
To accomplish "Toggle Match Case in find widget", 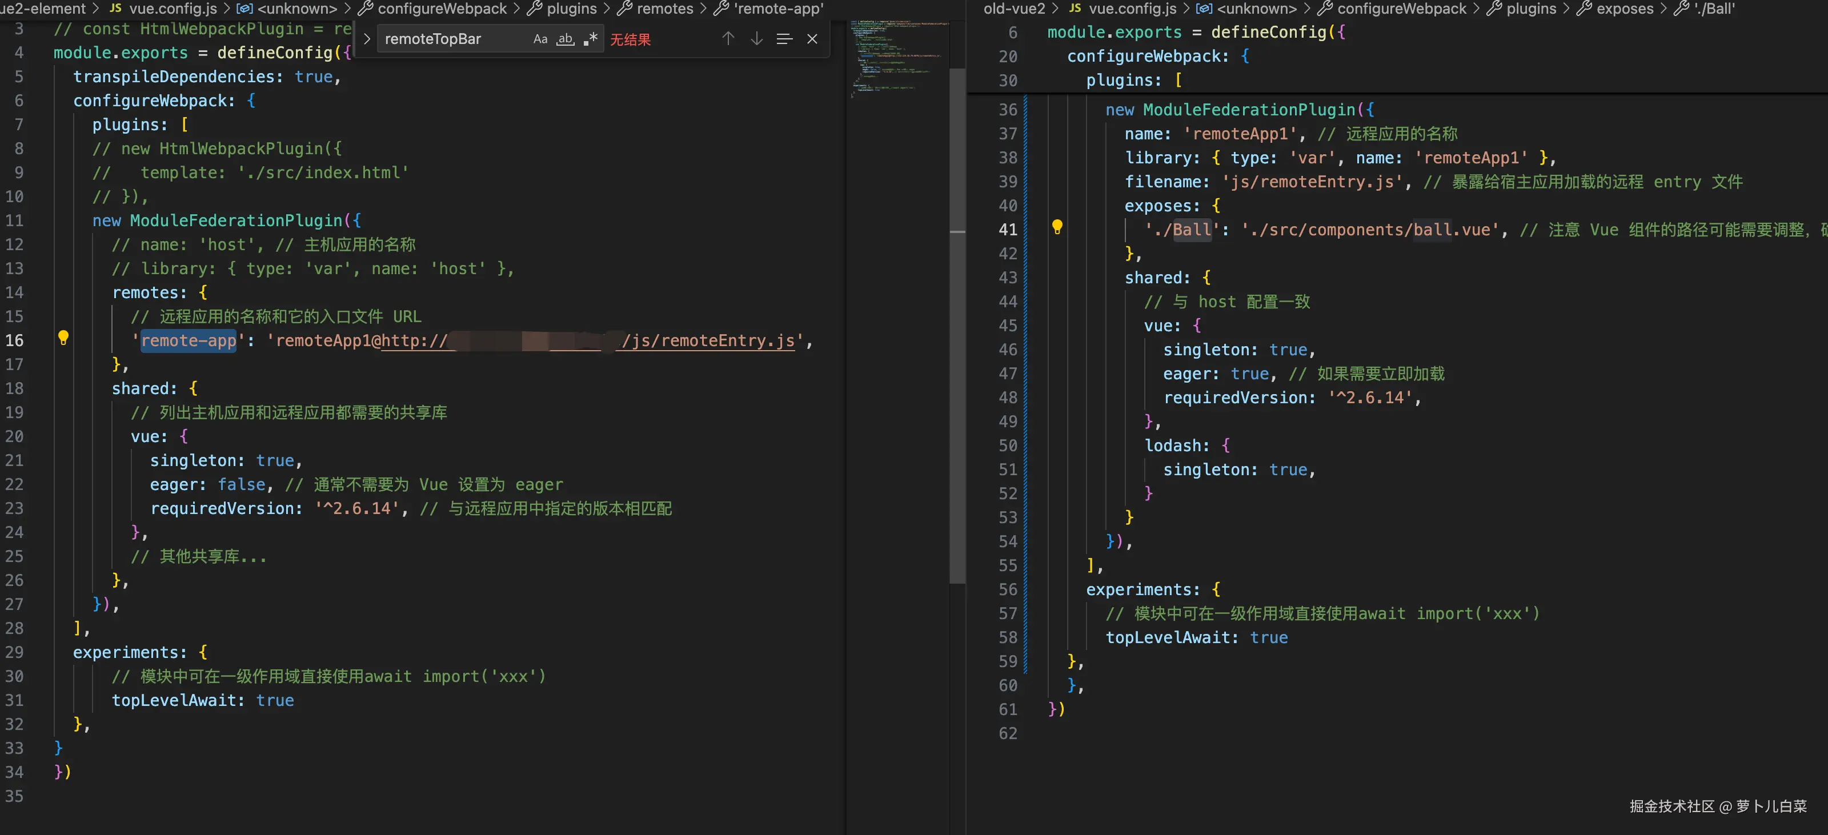I will coord(540,39).
